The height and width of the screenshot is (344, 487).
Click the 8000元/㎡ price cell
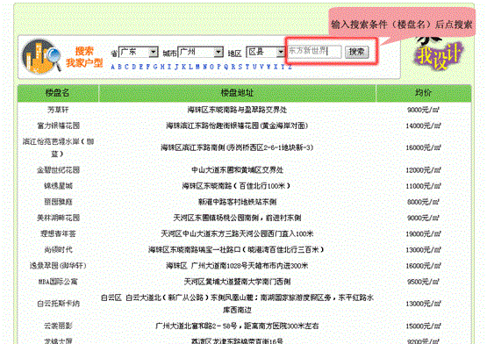423,202
